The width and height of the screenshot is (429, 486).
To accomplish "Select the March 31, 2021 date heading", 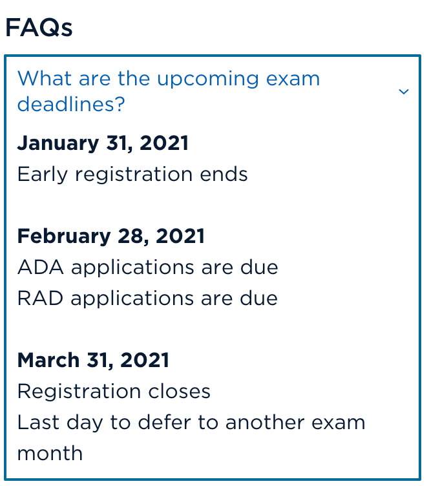I will point(93,360).
